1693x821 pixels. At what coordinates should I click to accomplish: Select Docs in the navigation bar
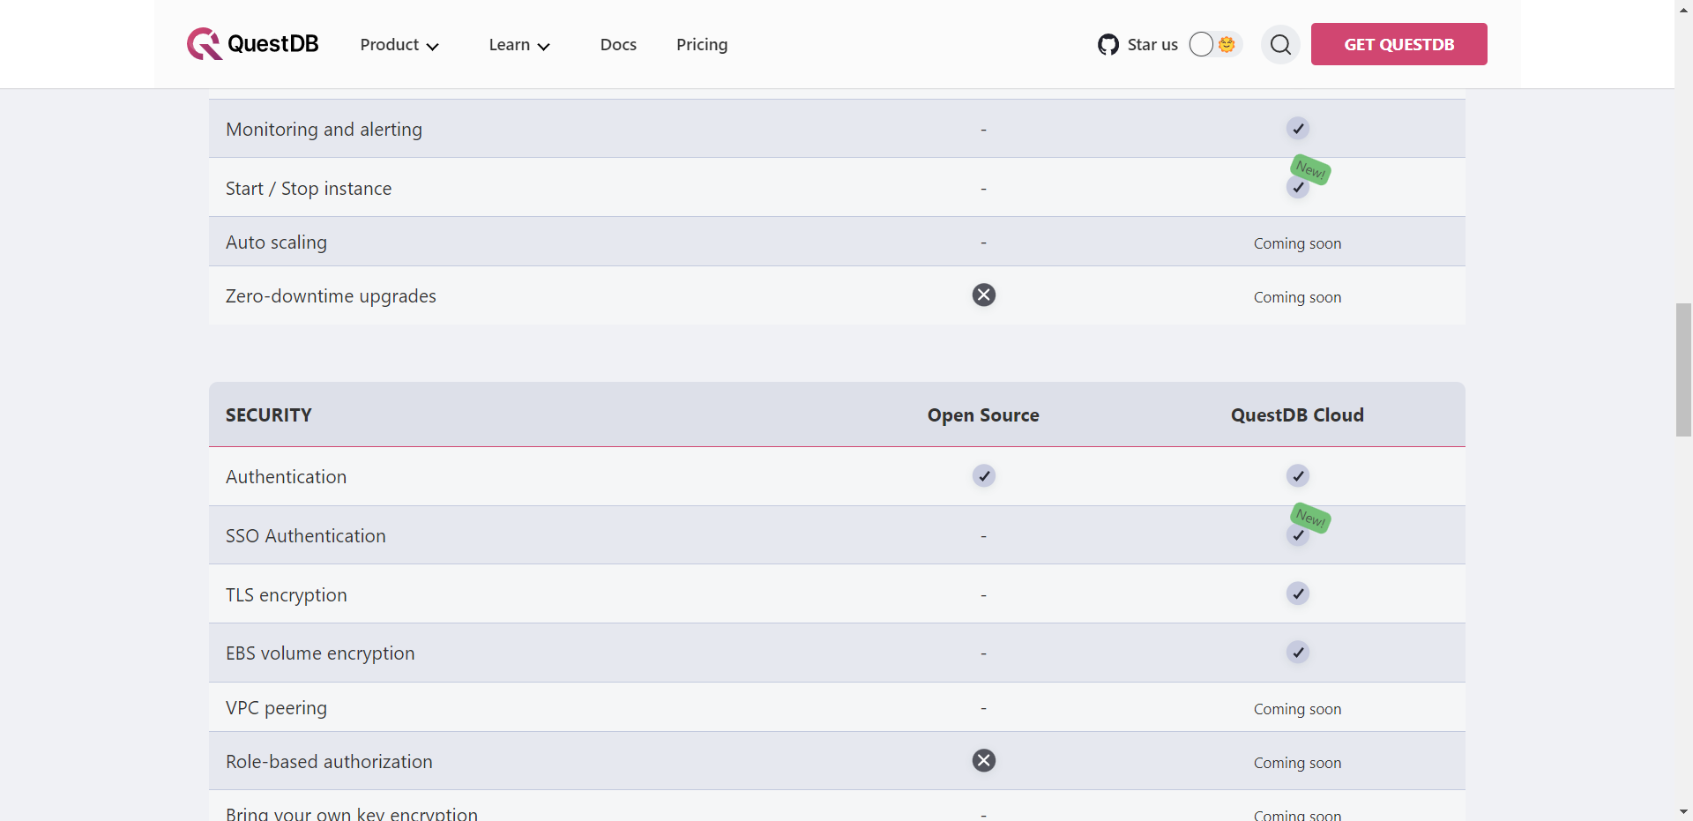click(617, 44)
